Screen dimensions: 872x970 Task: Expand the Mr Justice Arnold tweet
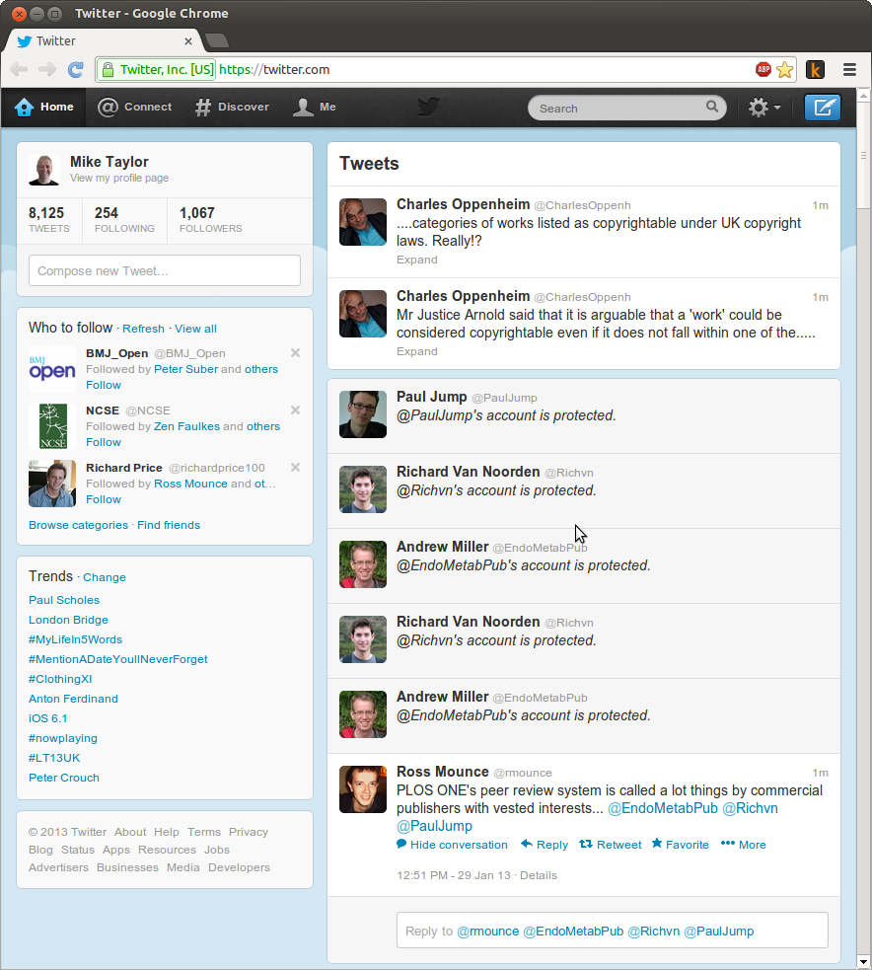(x=417, y=351)
